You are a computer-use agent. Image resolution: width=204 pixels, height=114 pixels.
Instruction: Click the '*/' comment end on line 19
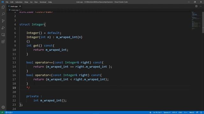tap(28, 88)
